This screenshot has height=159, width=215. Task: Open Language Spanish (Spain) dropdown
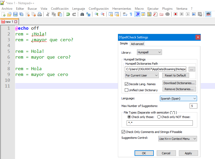pos(178,99)
